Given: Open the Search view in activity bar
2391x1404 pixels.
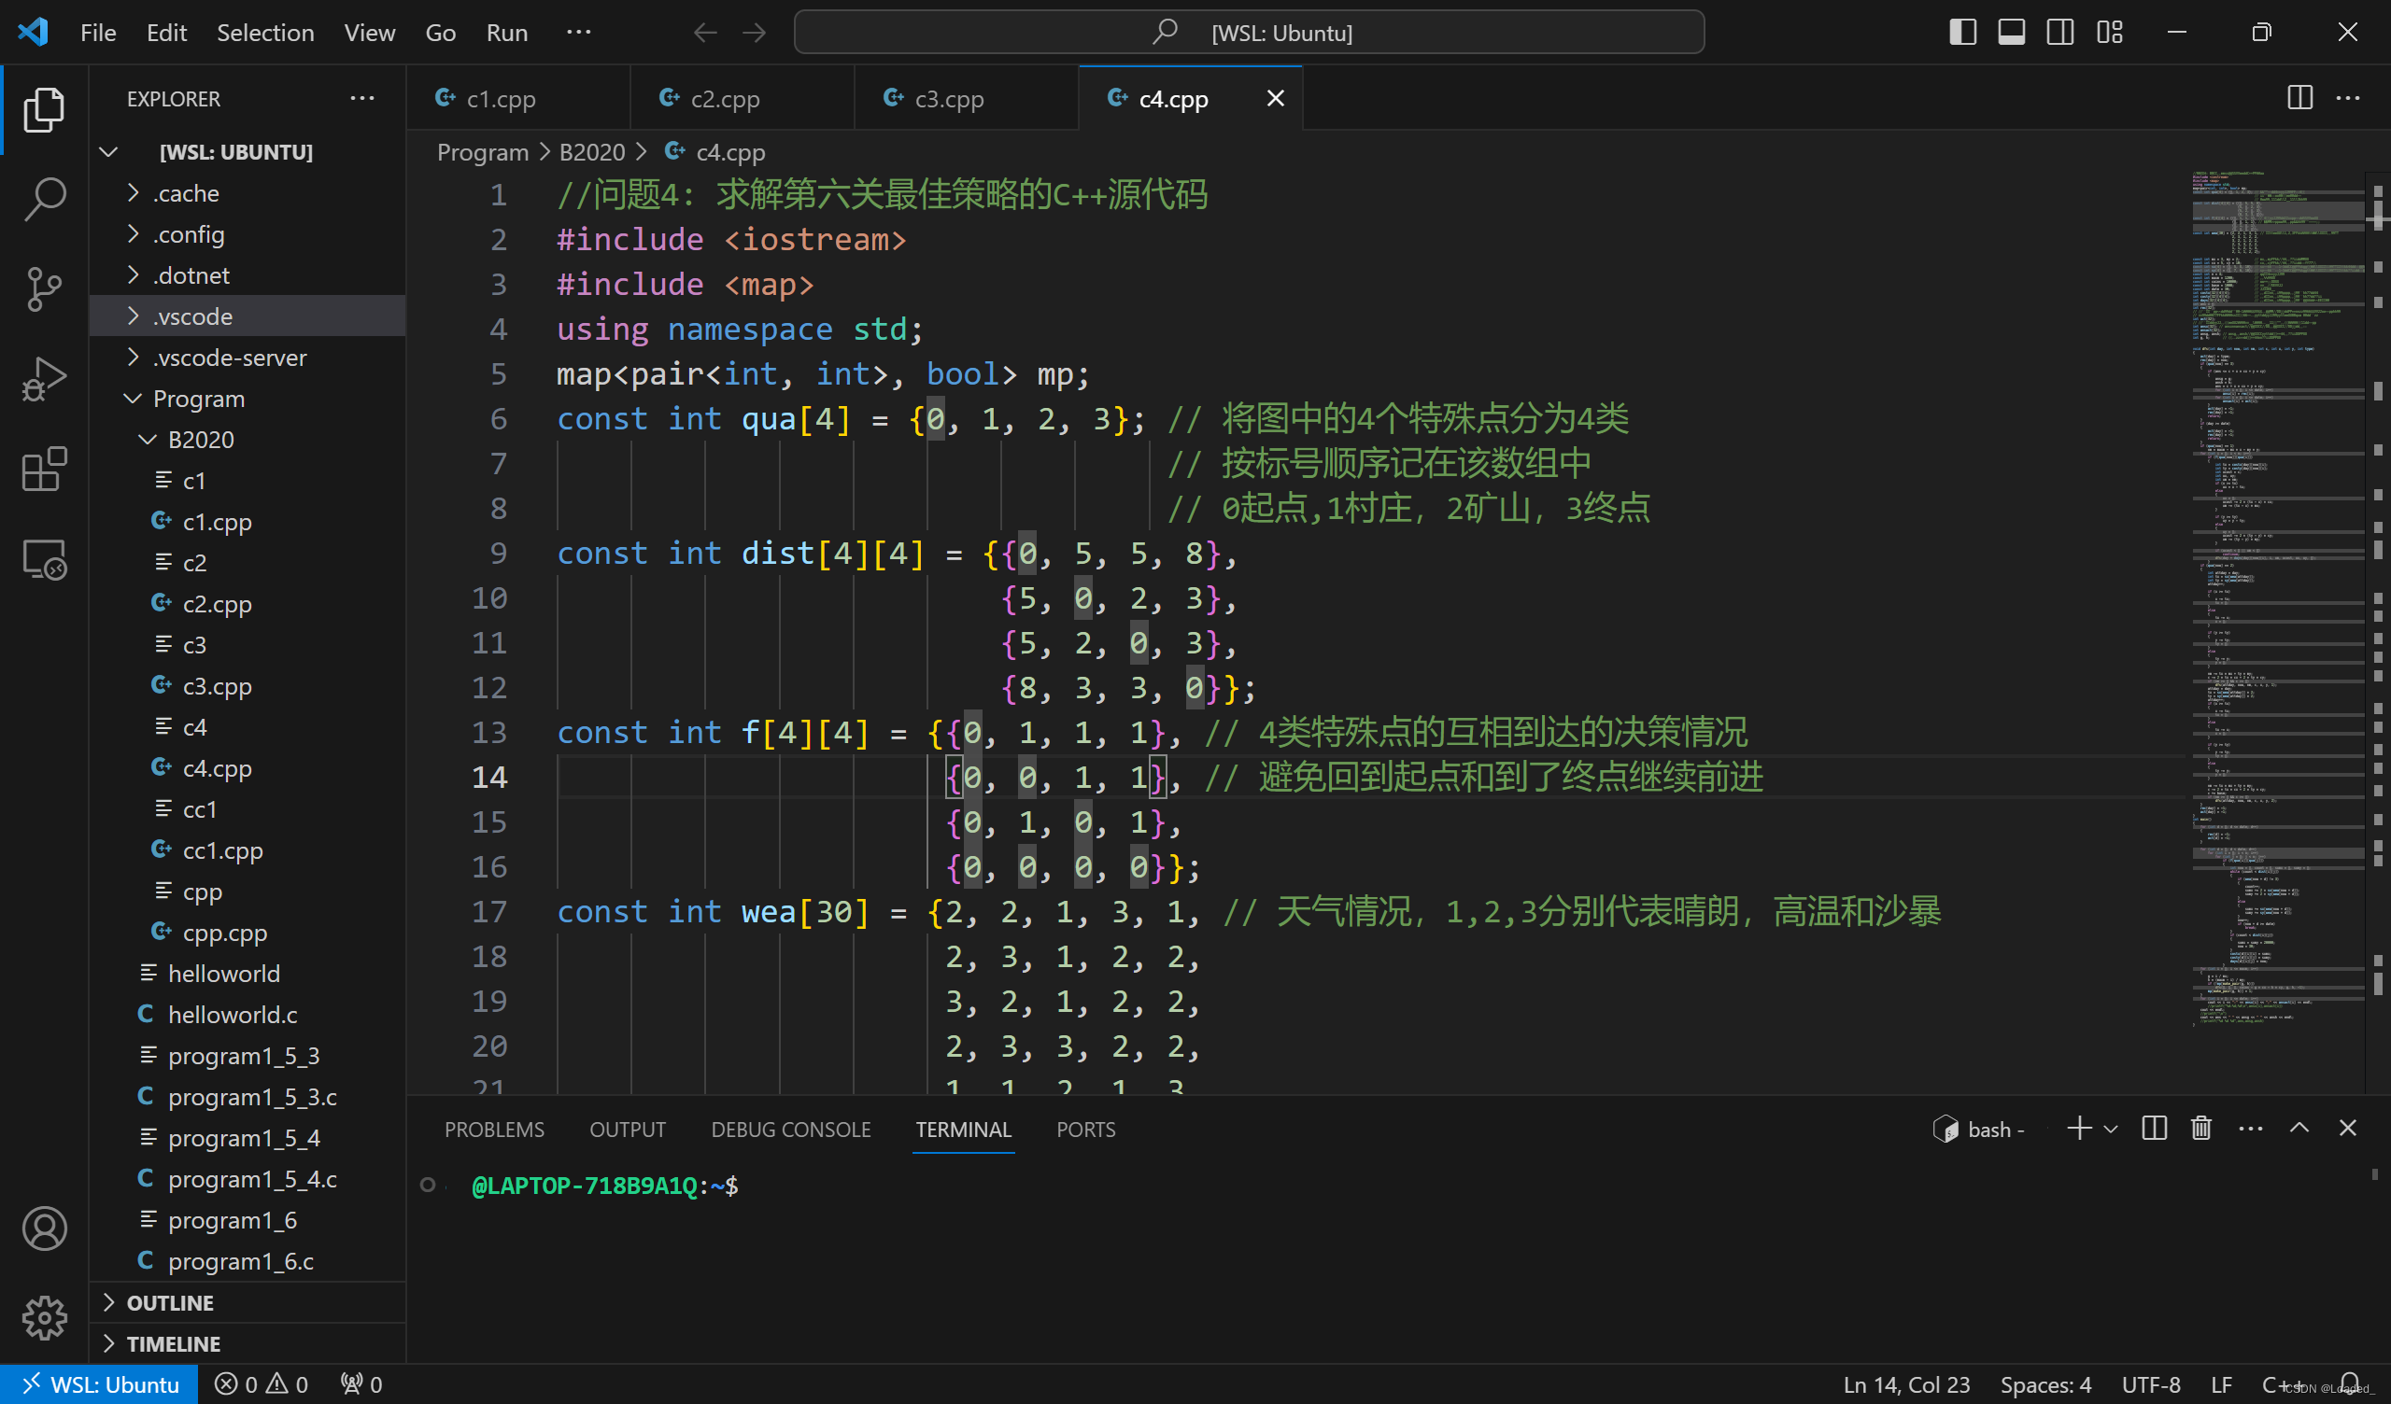Looking at the screenshot, I should [44, 199].
